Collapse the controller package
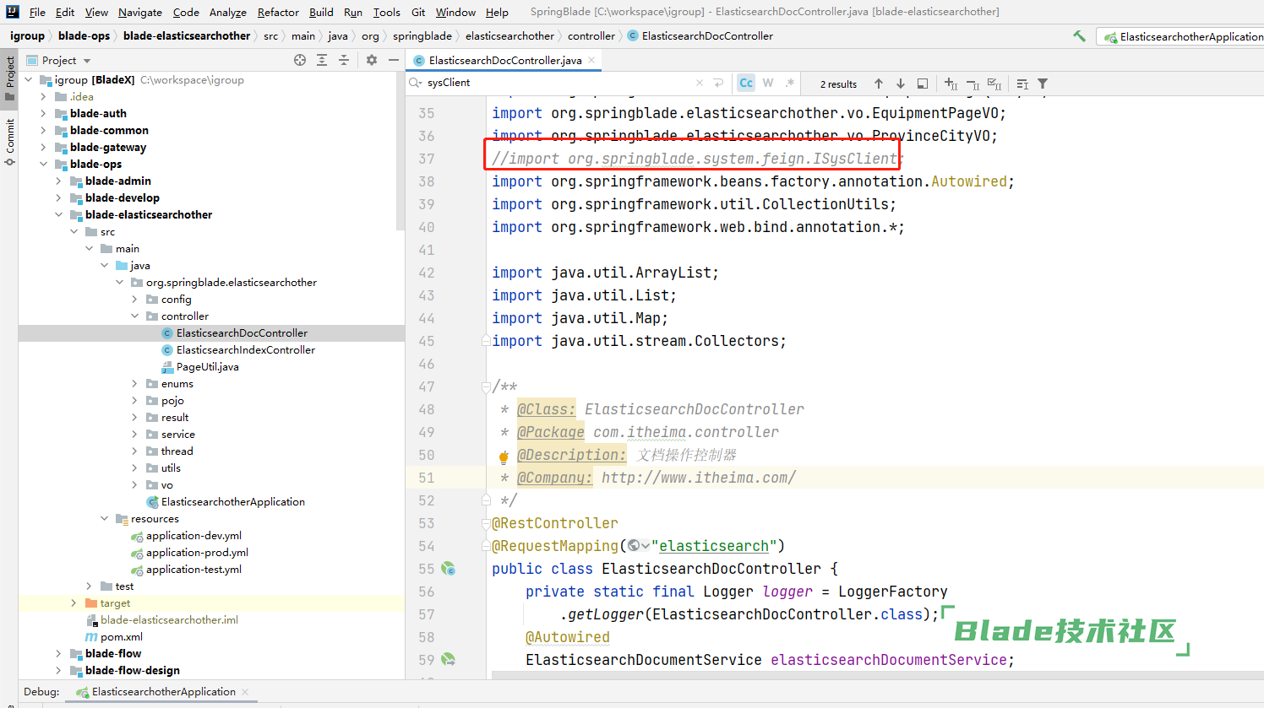Image resolution: width=1264 pixels, height=708 pixels. 134,316
